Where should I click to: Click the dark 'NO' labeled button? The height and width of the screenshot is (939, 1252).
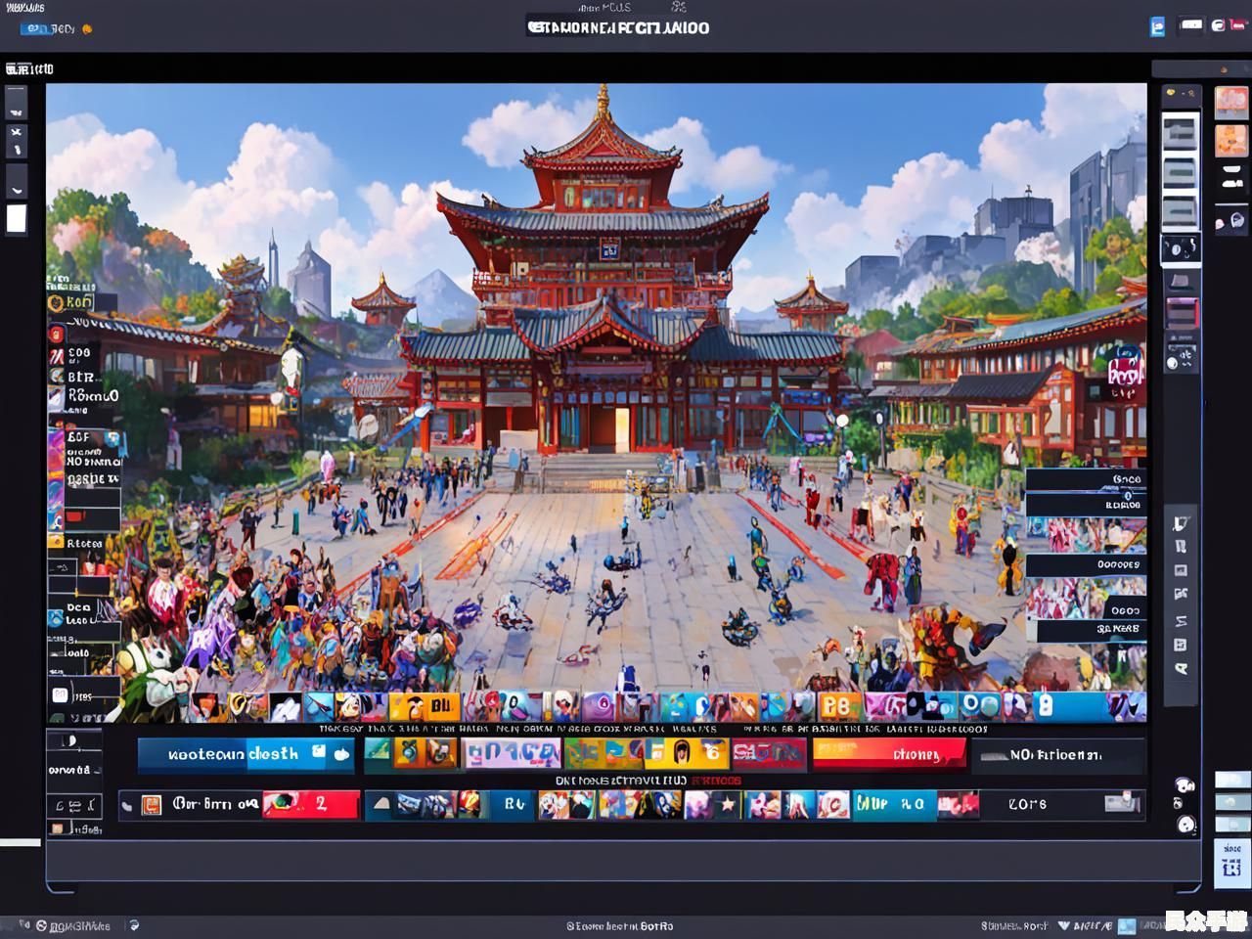click(1059, 755)
